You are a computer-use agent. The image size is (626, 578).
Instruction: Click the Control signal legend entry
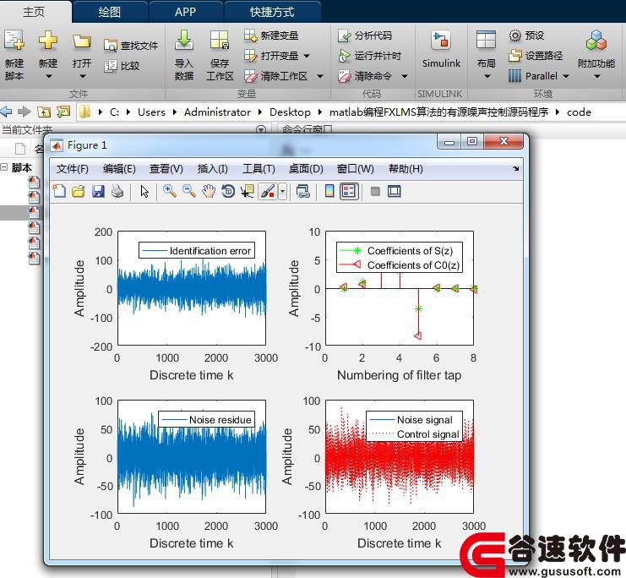click(x=415, y=434)
